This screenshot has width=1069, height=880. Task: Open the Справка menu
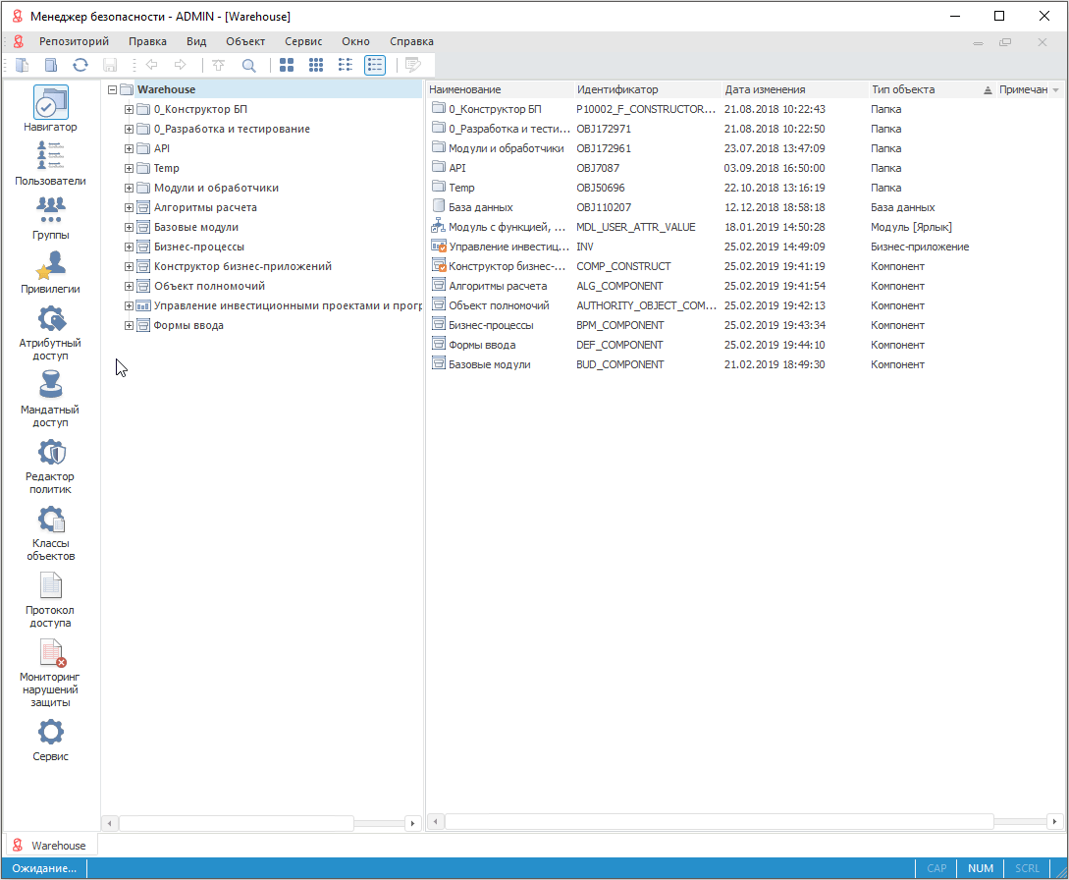[411, 41]
